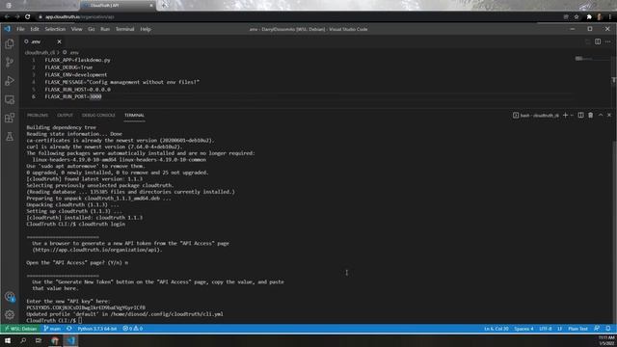Change Plain Text language mode

click(577, 329)
